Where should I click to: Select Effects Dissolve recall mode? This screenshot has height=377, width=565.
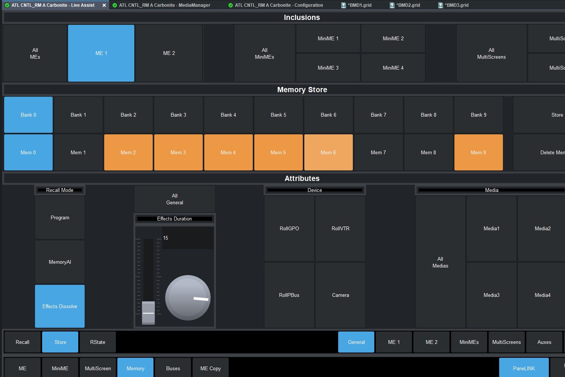[x=60, y=306]
